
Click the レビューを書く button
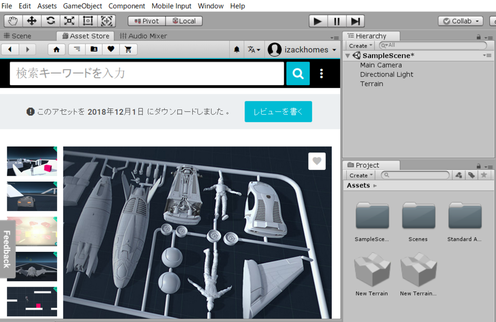coord(278,112)
